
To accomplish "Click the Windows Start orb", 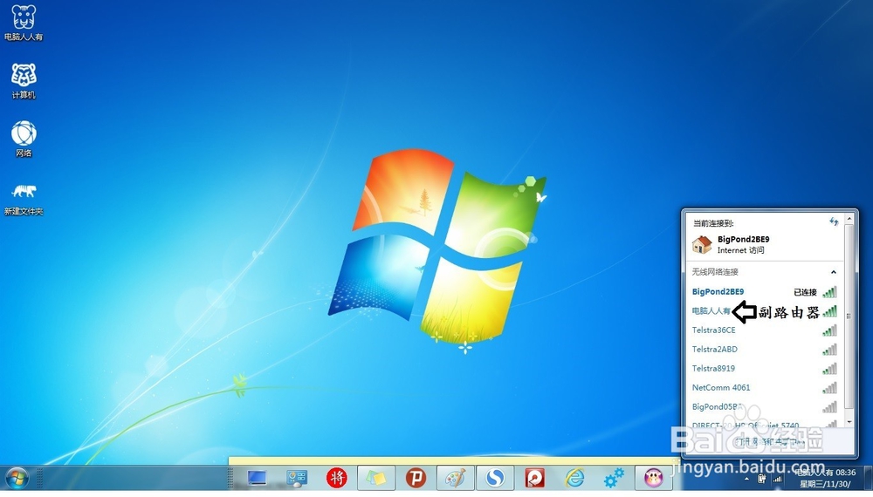I will click(x=17, y=478).
